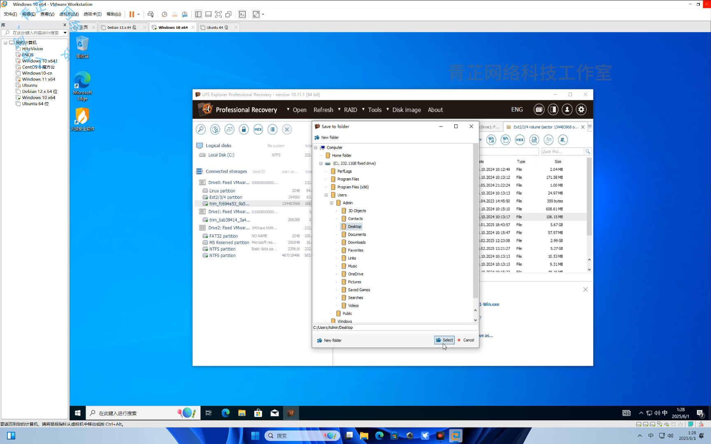Open File Explorer in guest taskbar
The width and height of the screenshot is (711, 444).
242,413
